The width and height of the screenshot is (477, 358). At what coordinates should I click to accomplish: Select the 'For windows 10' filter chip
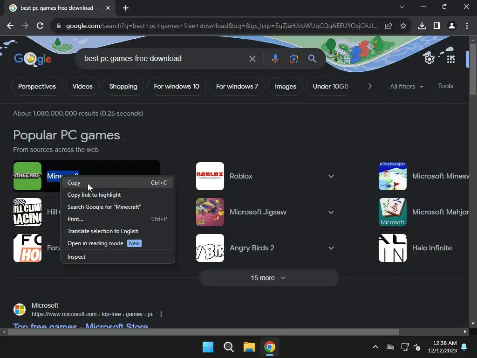[177, 86]
